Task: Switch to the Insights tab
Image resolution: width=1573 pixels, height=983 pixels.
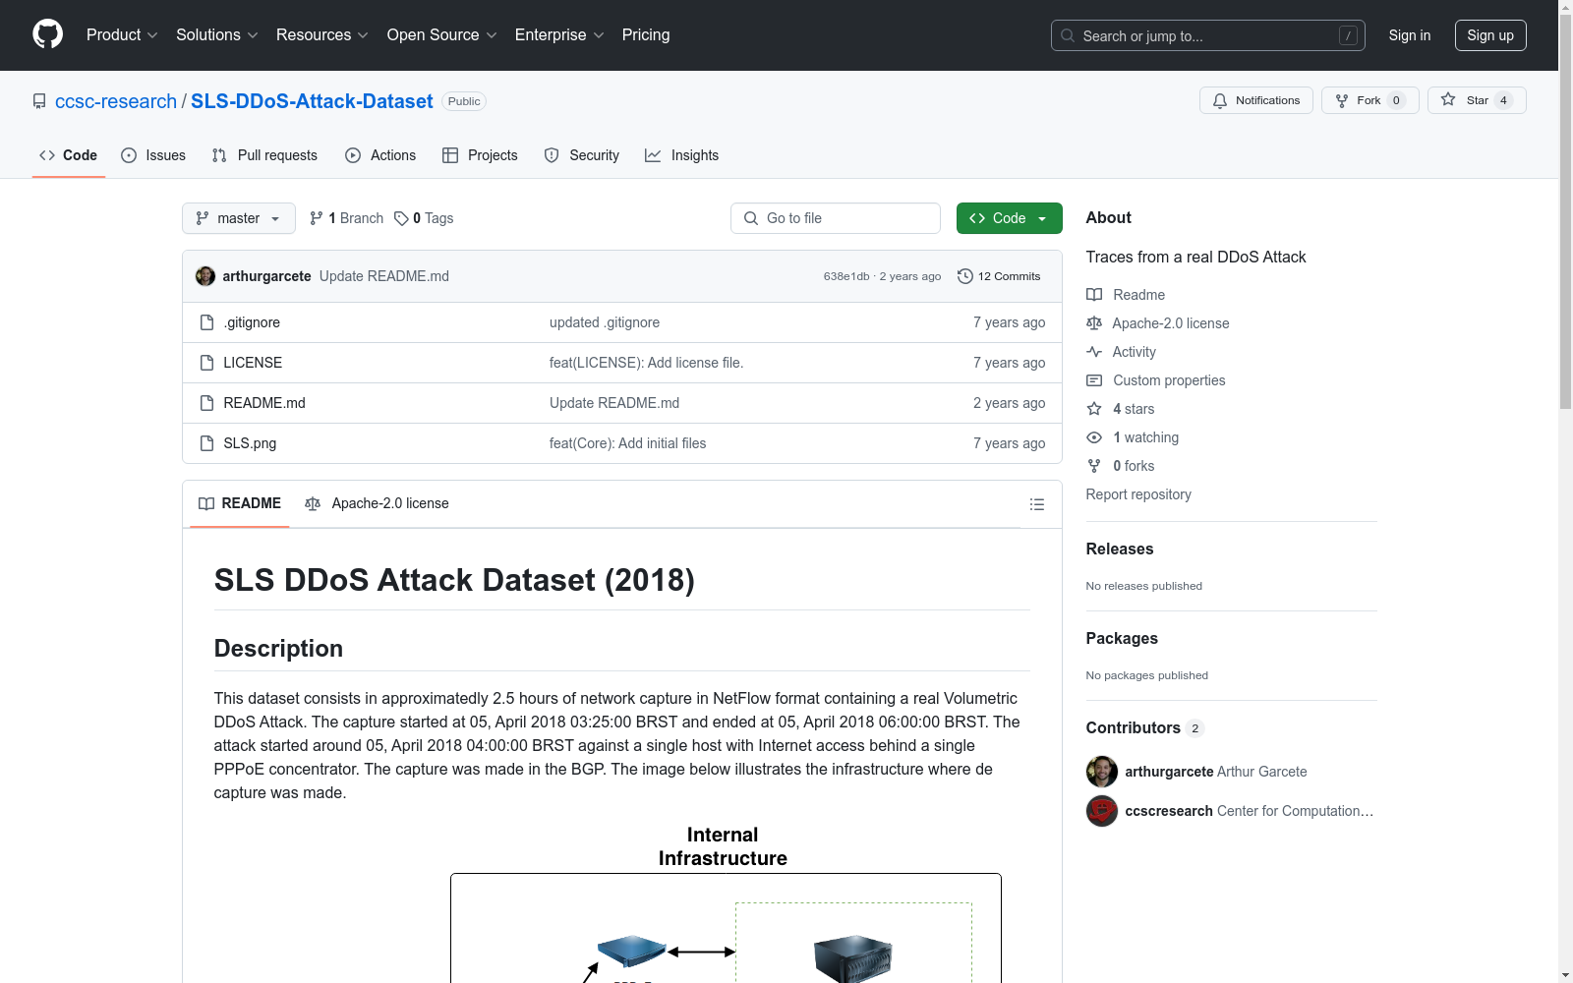Action: coord(681,155)
